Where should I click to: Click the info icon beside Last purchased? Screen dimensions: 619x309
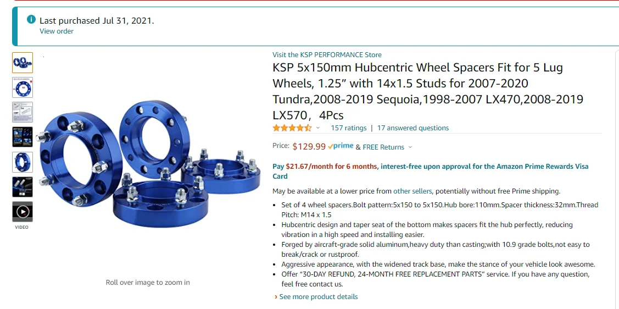31,19
